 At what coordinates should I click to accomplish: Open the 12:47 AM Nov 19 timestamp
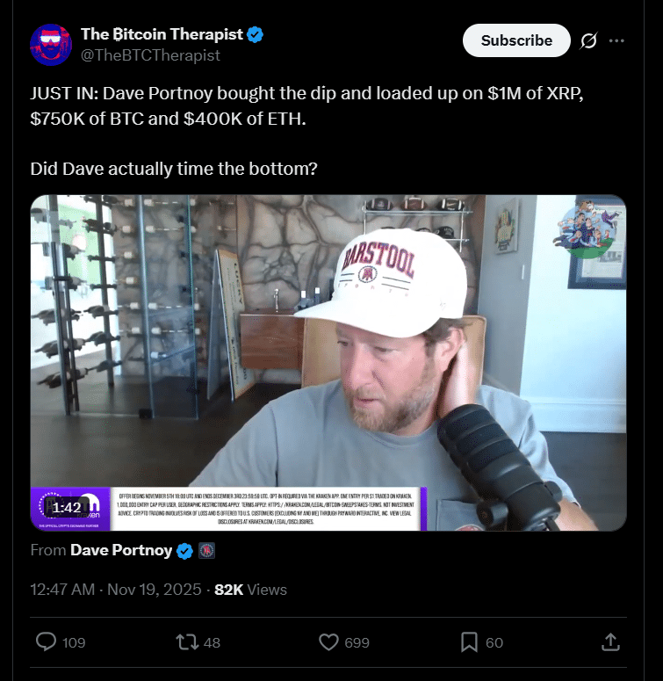tap(116, 589)
